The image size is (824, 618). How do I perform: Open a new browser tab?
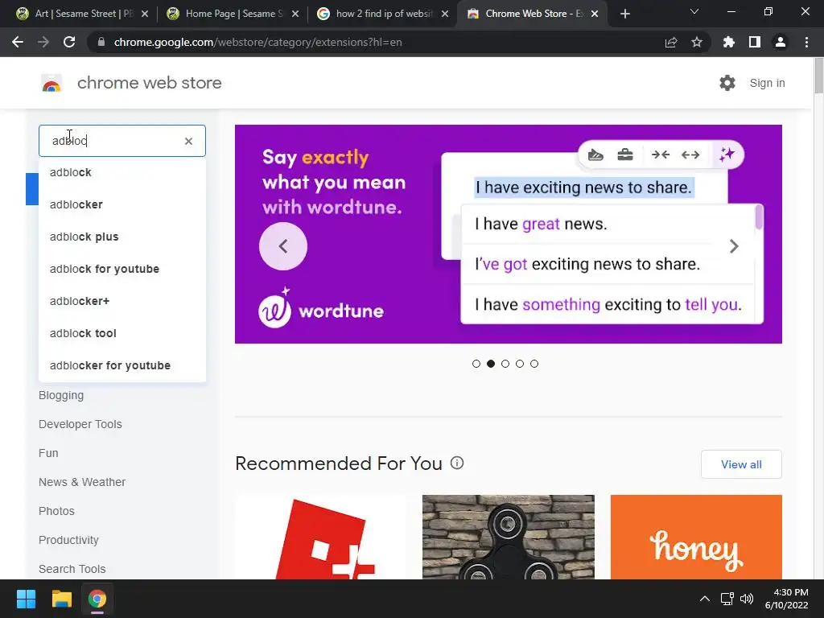[x=624, y=14]
